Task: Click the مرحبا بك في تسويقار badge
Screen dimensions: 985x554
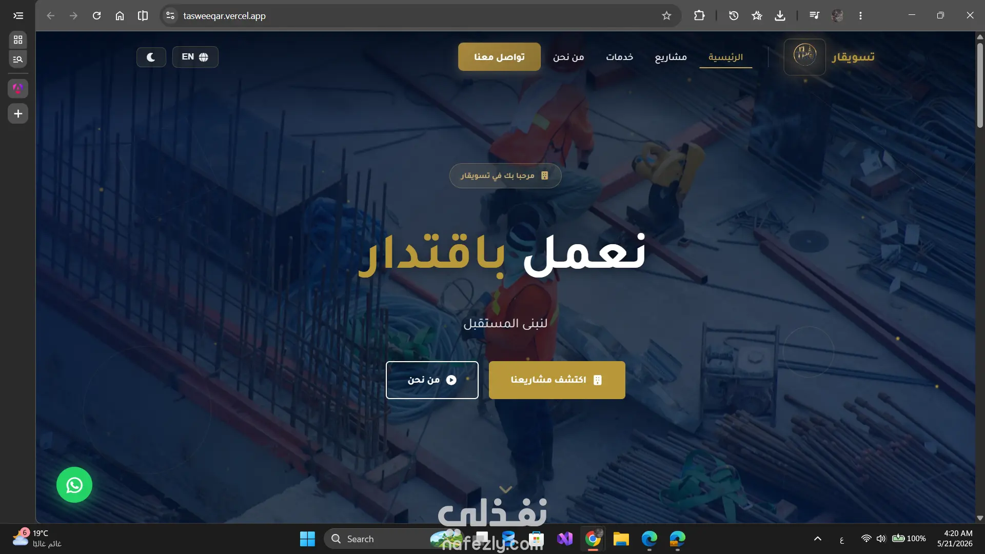Action: point(505,175)
